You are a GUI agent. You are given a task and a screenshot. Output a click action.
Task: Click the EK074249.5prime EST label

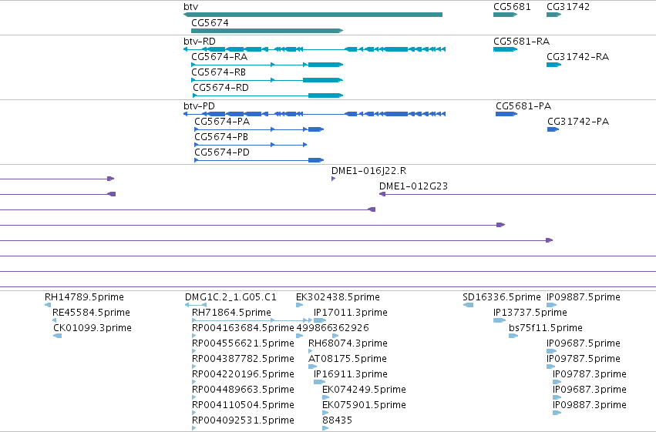tap(364, 390)
